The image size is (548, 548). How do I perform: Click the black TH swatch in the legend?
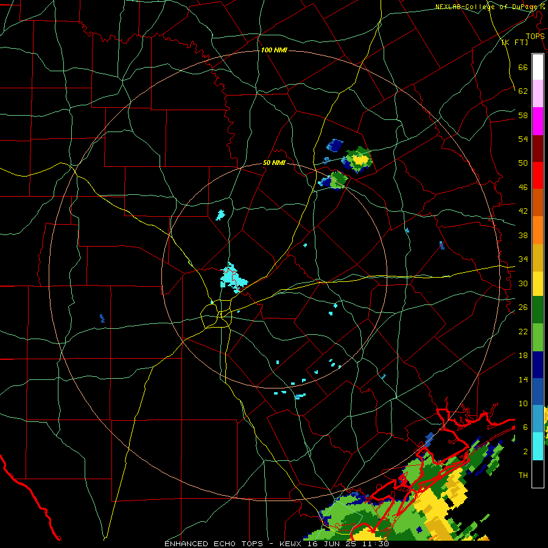pos(538,474)
